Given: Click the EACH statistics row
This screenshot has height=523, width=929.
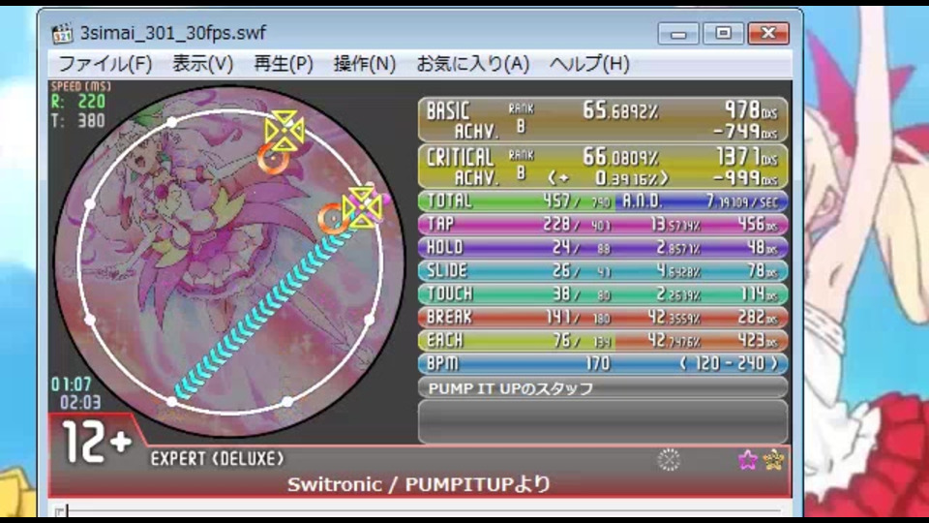Looking at the screenshot, I should [x=603, y=340].
